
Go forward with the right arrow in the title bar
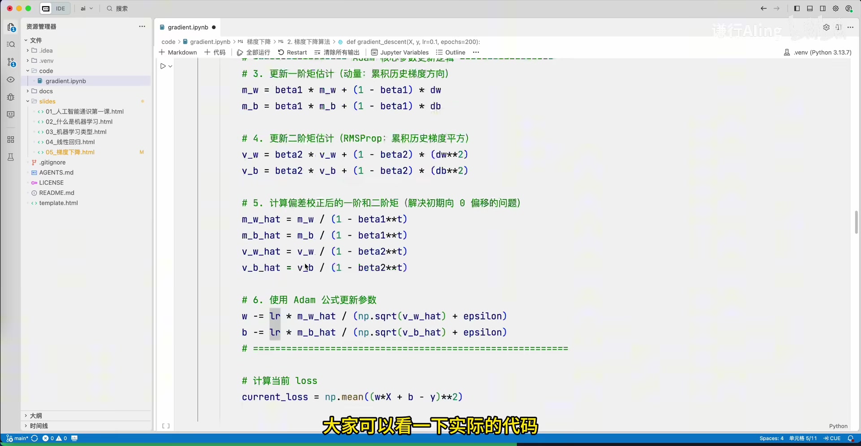pyautogui.click(x=777, y=9)
